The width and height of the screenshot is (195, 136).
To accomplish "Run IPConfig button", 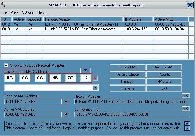I will click(164, 74).
